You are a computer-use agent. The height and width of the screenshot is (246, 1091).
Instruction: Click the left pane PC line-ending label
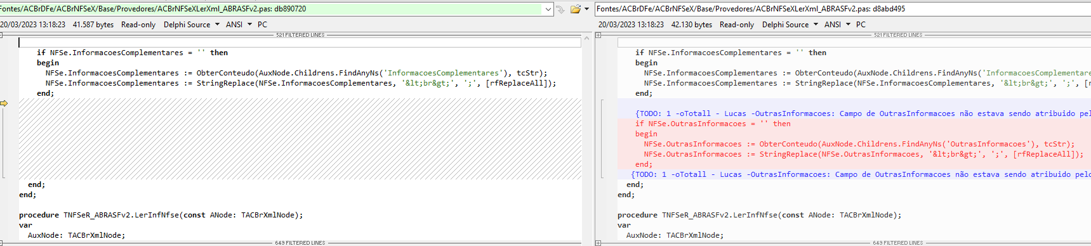tap(262, 25)
